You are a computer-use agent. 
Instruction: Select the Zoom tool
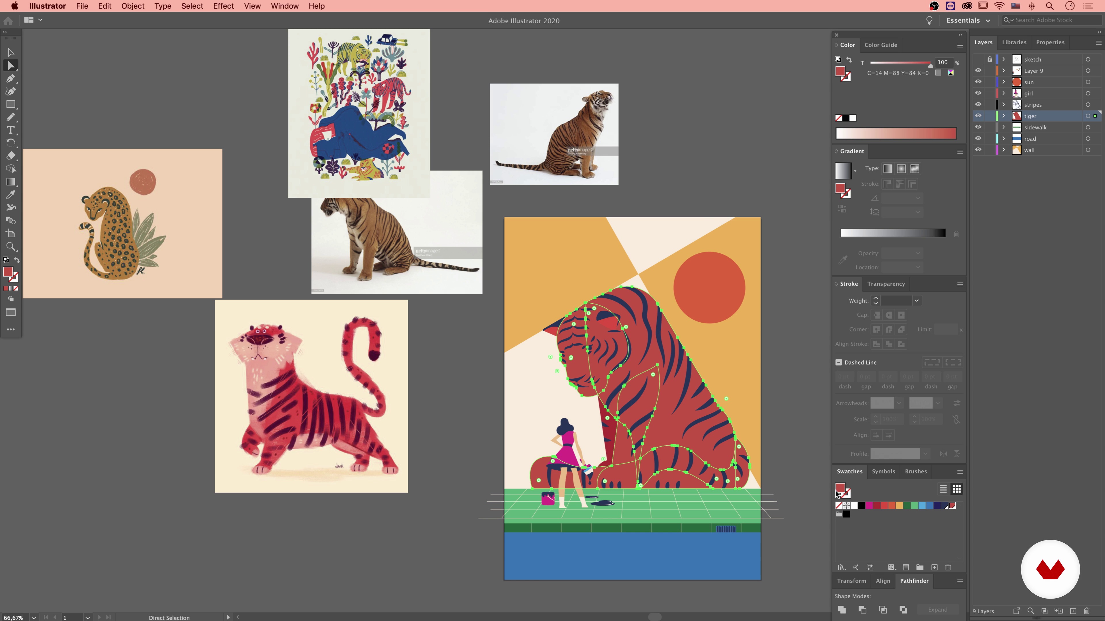click(11, 247)
